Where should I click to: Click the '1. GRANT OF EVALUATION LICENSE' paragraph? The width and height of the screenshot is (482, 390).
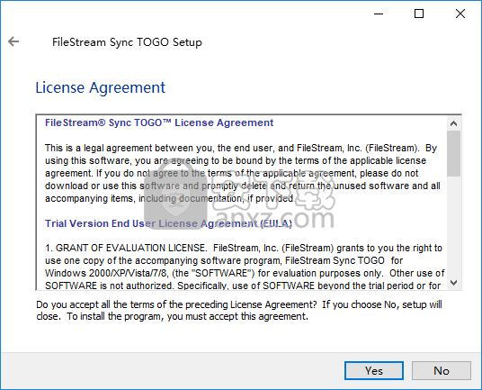click(x=245, y=267)
